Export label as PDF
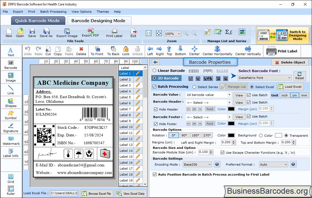The height and width of the screenshot is (198, 312). [x=90, y=33]
